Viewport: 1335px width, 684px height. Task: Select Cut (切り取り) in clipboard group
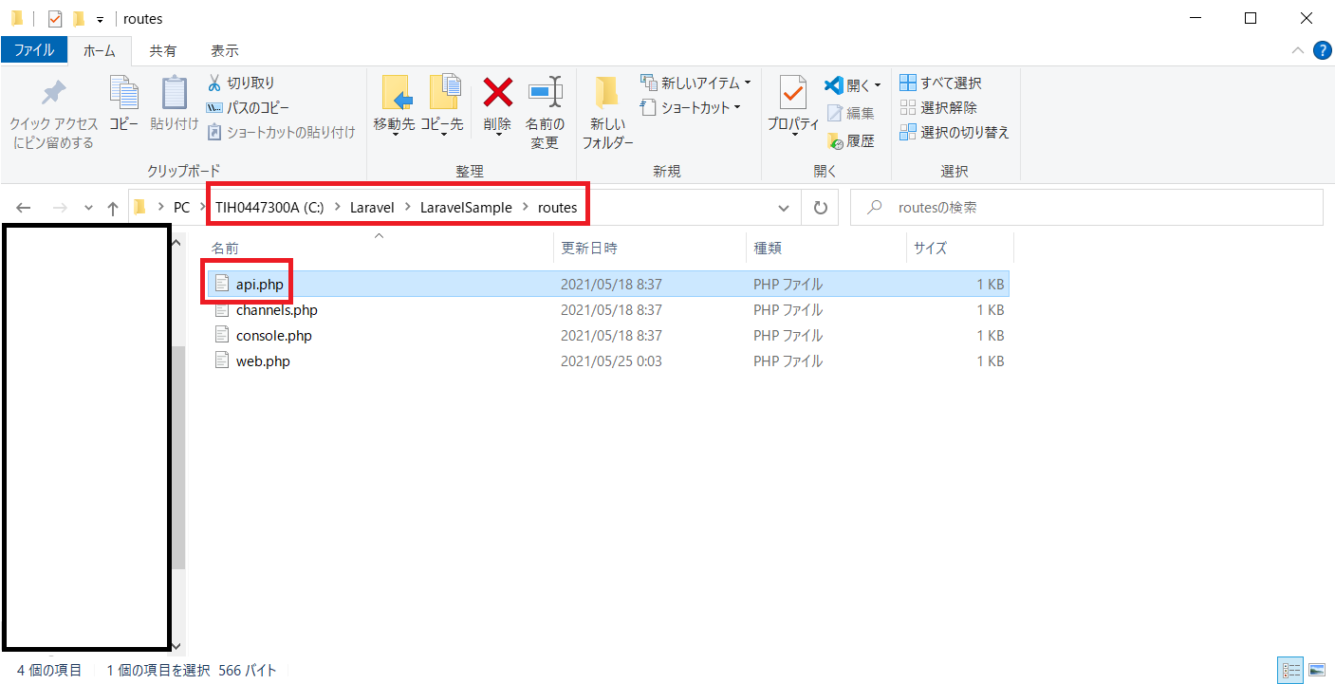pos(241,83)
